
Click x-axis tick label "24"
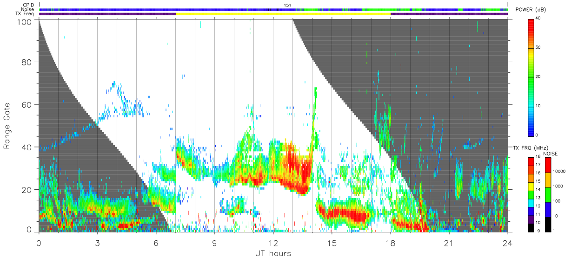pos(507,243)
